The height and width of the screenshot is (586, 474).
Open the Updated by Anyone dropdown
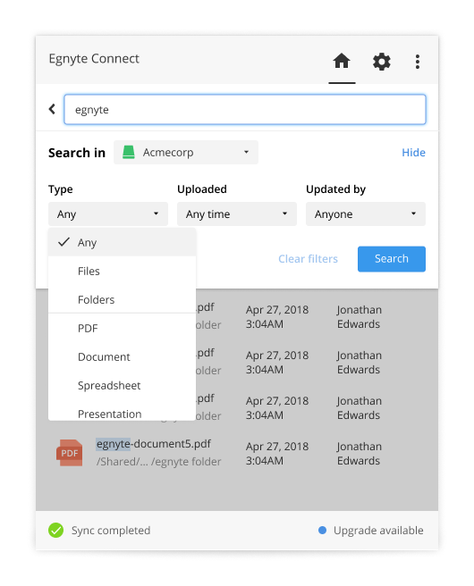[x=366, y=213]
